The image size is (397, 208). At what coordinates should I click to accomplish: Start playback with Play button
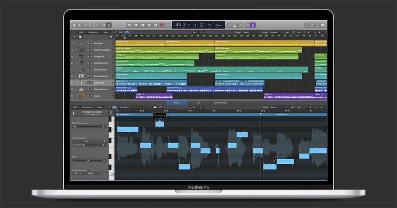coord(149,25)
